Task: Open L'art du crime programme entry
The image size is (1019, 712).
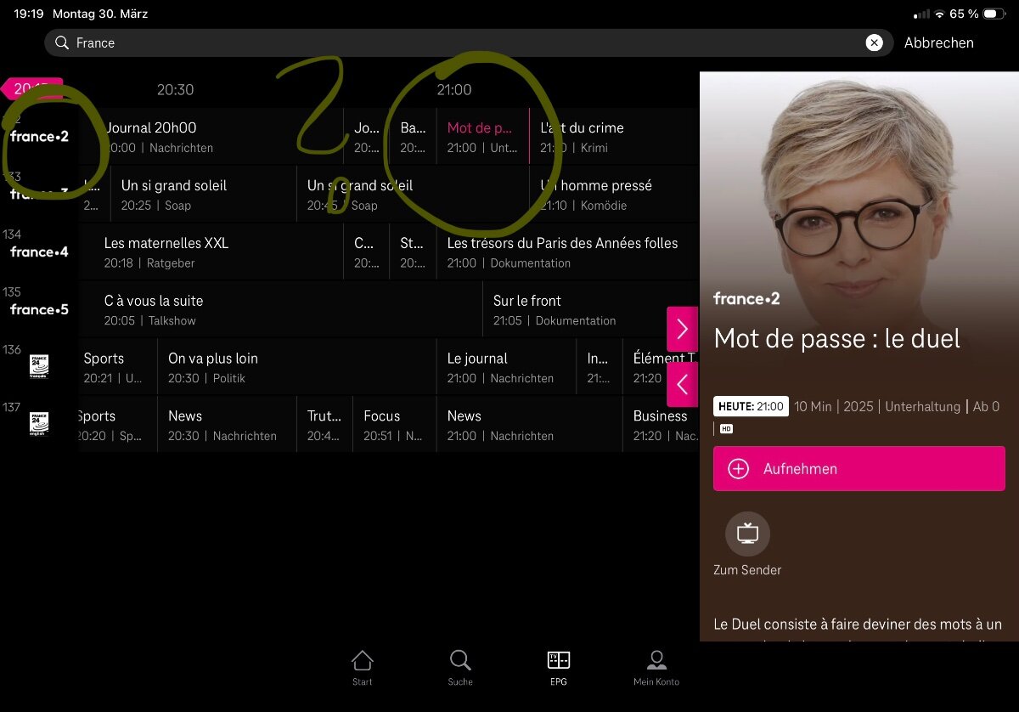Action: click(611, 137)
